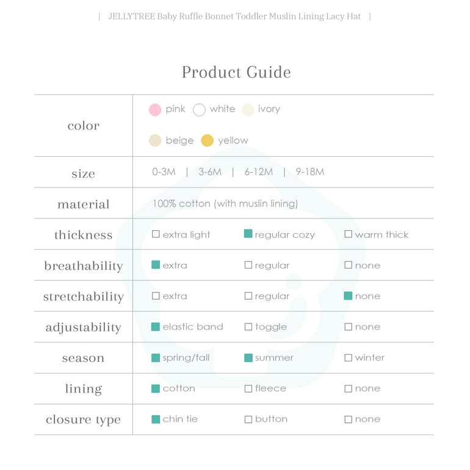Tick the fleece lining checkbox
470x470 pixels.
pyautogui.click(x=248, y=389)
